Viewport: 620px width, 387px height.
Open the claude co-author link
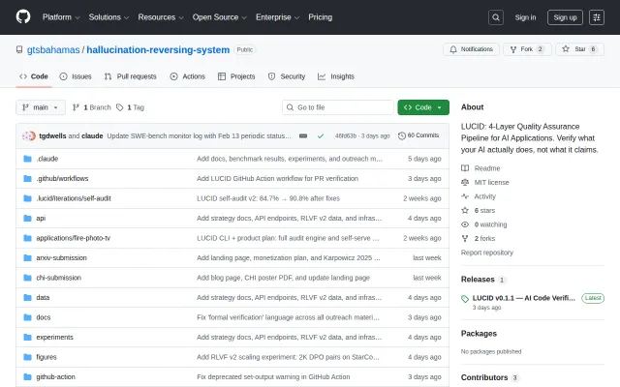[x=92, y=135]
